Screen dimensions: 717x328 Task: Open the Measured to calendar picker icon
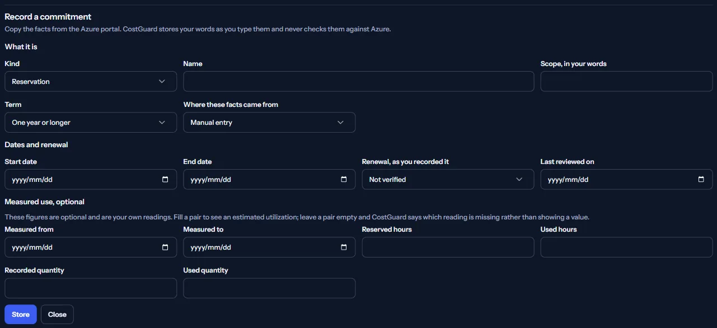[344, 247]
